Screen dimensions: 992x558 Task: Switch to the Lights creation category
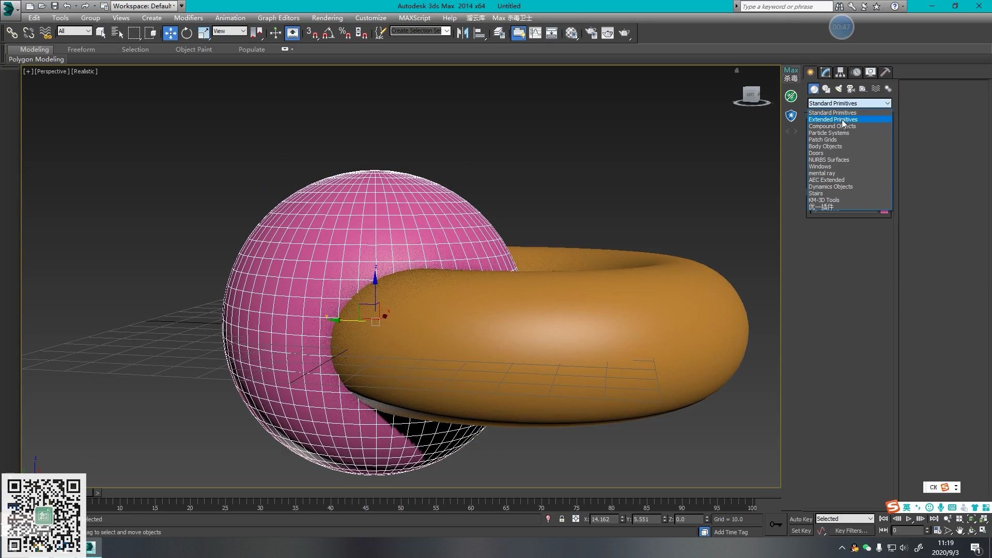838,89
